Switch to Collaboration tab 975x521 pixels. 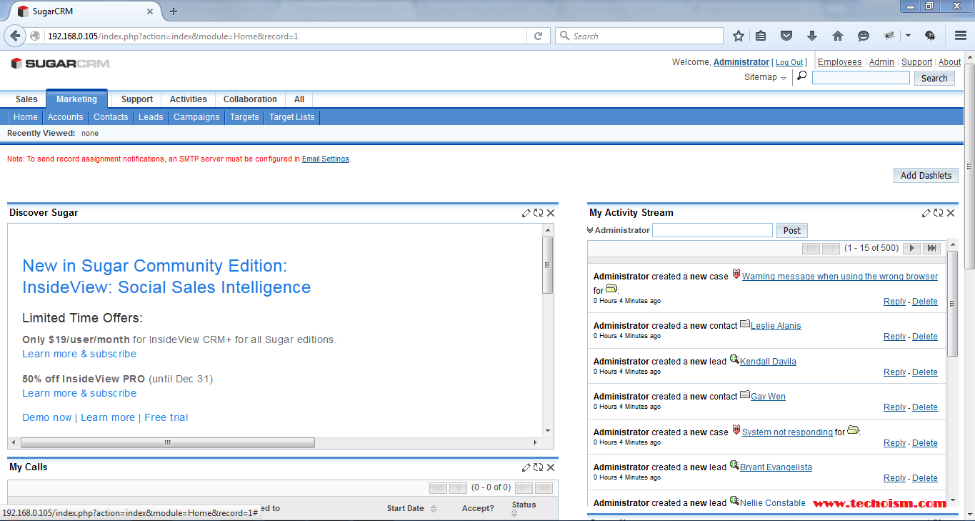tap(250, 99)
